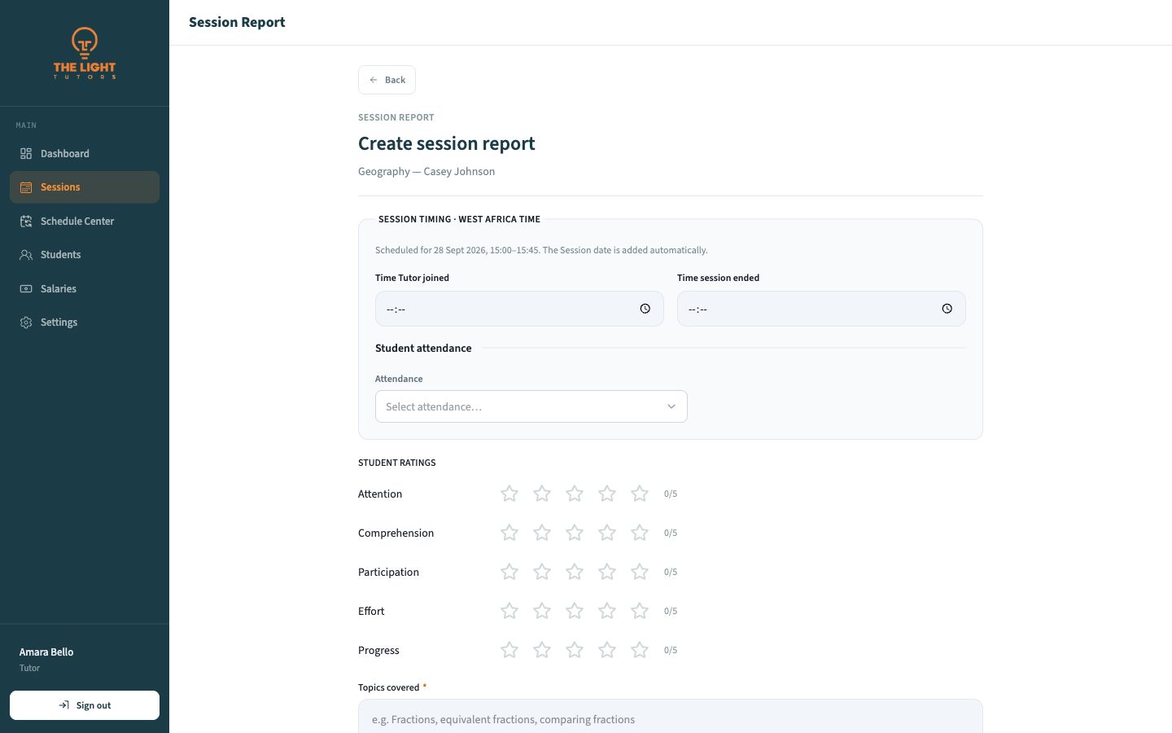Open the Salaries section
The width and height of the screenshot is (1172, 733).
[x=85, y=288]
